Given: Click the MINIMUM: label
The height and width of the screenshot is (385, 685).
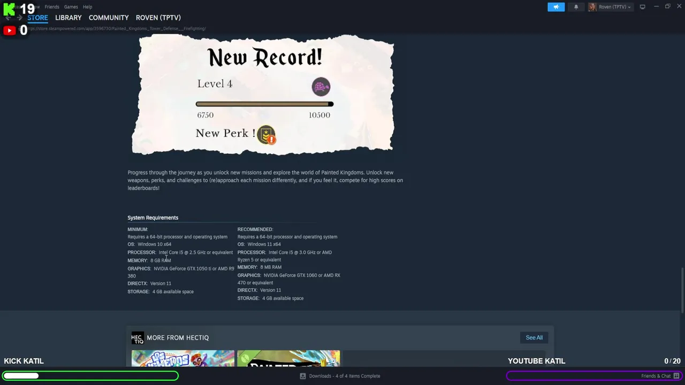Looking at the screenshot, I should tap(138, 229).
